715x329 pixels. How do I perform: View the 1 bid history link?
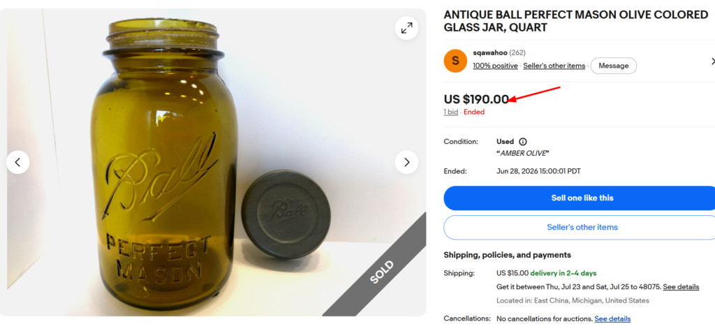(x=451, y=112)
